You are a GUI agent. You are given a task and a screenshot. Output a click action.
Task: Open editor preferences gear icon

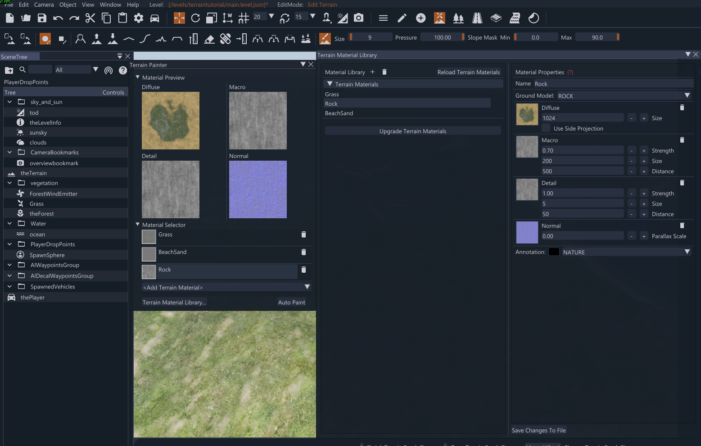(x=139, y=18)
